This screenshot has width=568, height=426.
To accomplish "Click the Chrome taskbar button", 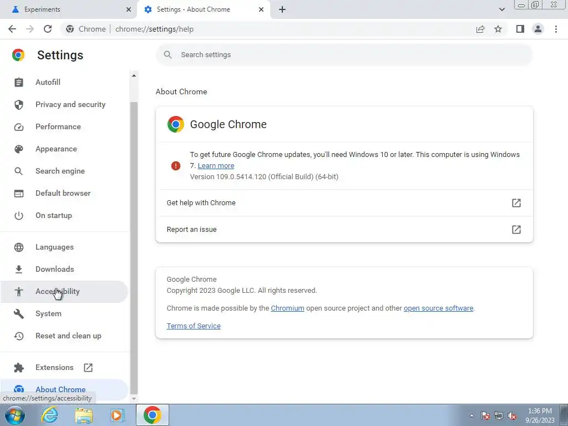I will (x=153, y=415).
